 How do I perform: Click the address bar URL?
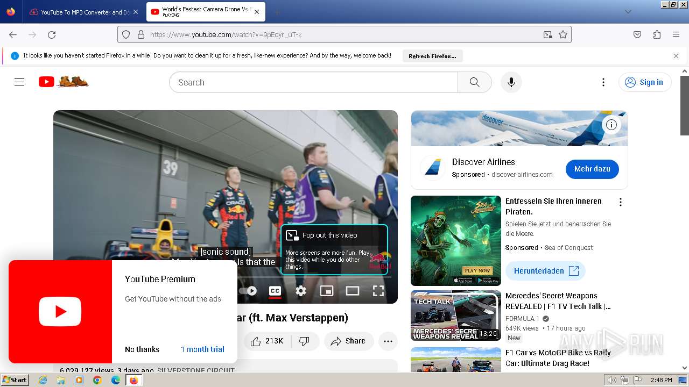tap(226, 34)
